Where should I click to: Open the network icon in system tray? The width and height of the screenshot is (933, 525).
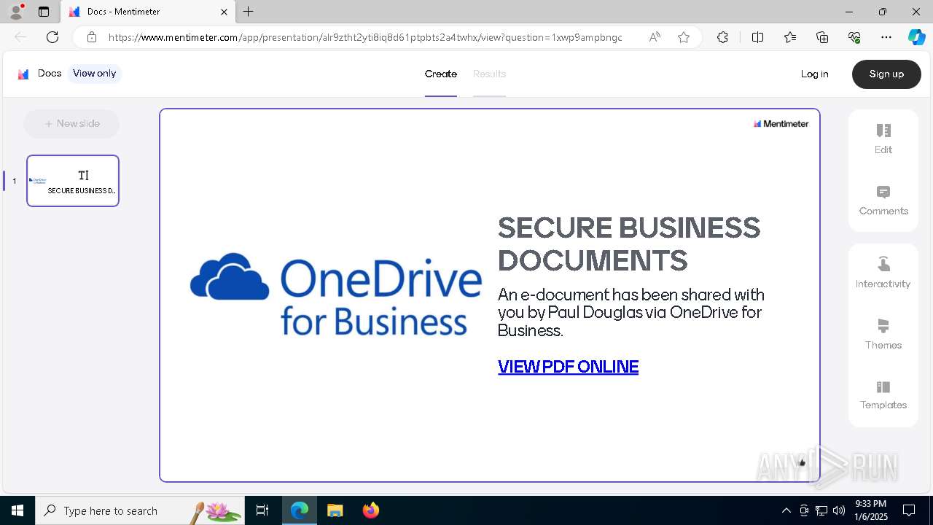pyautogui.click(x=821, y=510)
